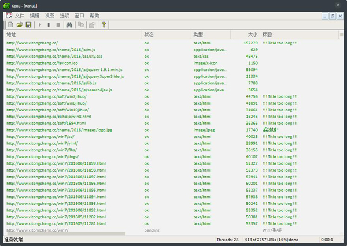Save results with the floppy disk icon
Viewport: 347px width, 246px height.
click(28, 25)
